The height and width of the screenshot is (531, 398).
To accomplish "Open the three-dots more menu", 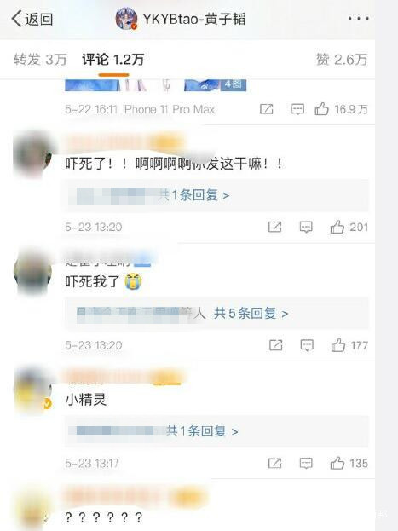I will (x=358, y=19).
